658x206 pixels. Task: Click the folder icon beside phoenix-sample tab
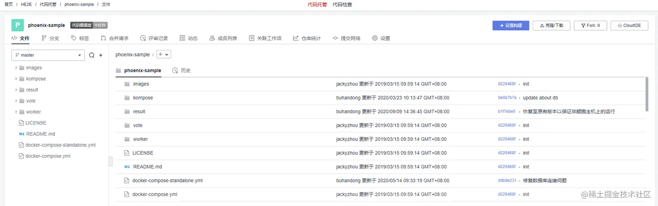pyautogui.click(x=118, y=70)
